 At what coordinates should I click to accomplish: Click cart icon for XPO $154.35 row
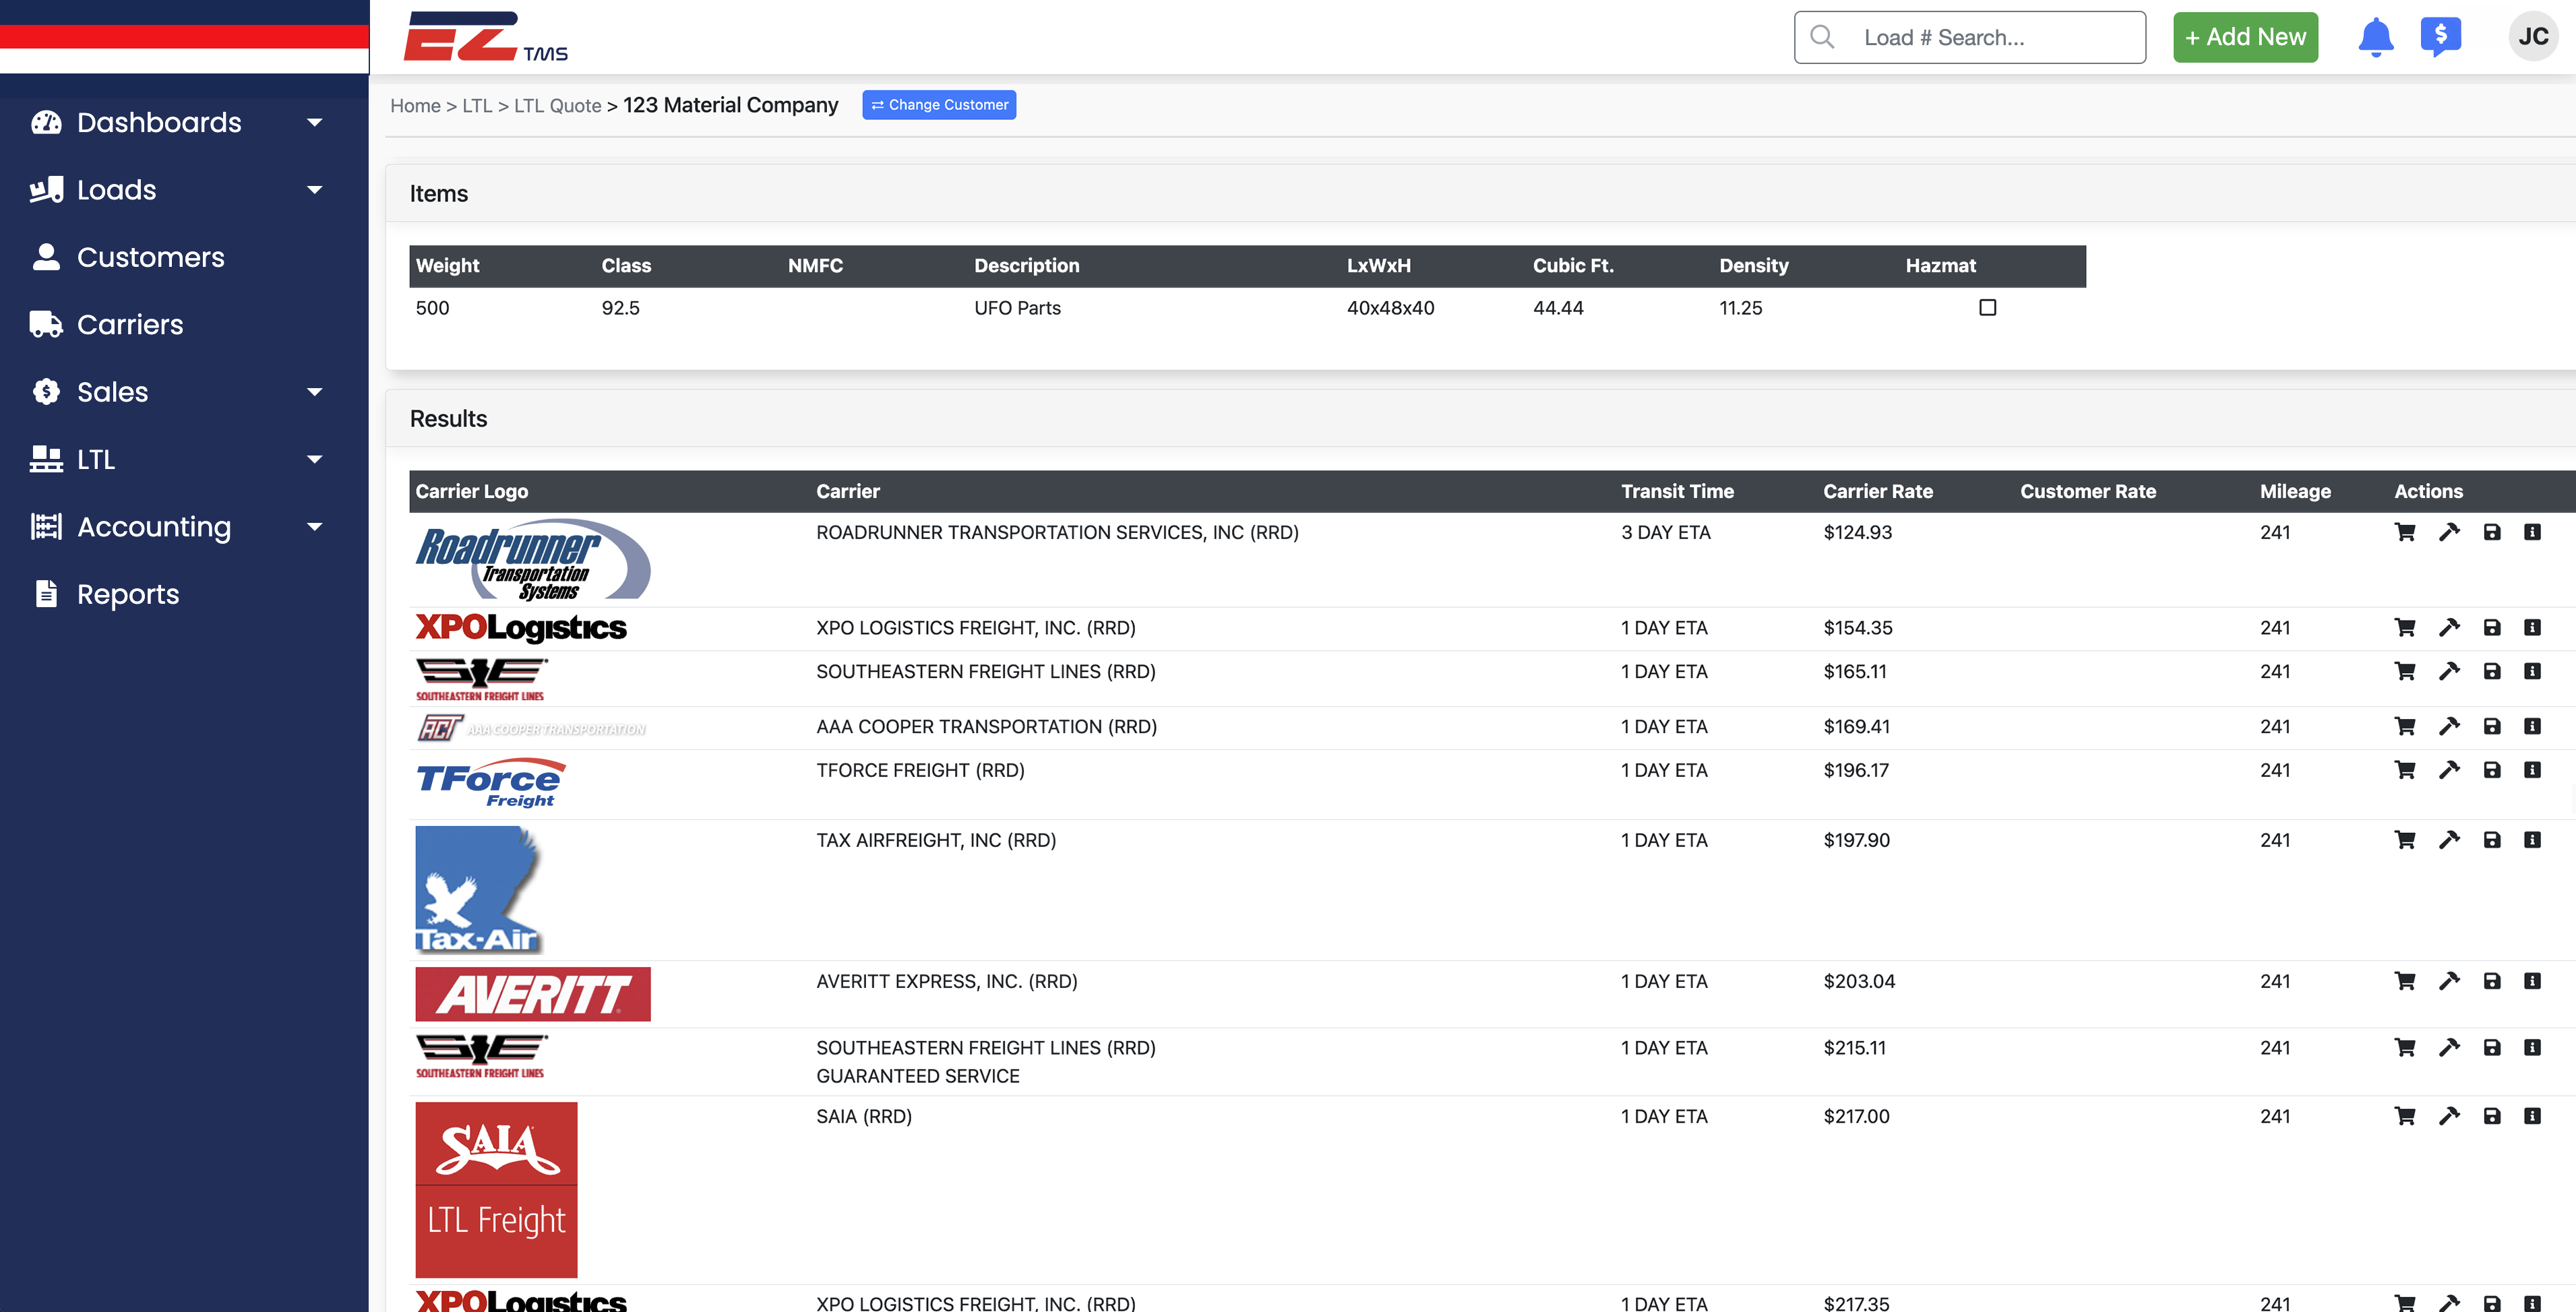click(2405, 628)
